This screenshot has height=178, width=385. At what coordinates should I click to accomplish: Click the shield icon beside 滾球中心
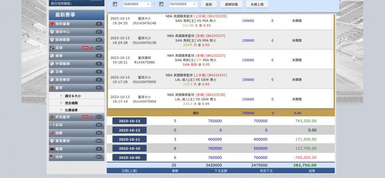(x=52, y=32)
